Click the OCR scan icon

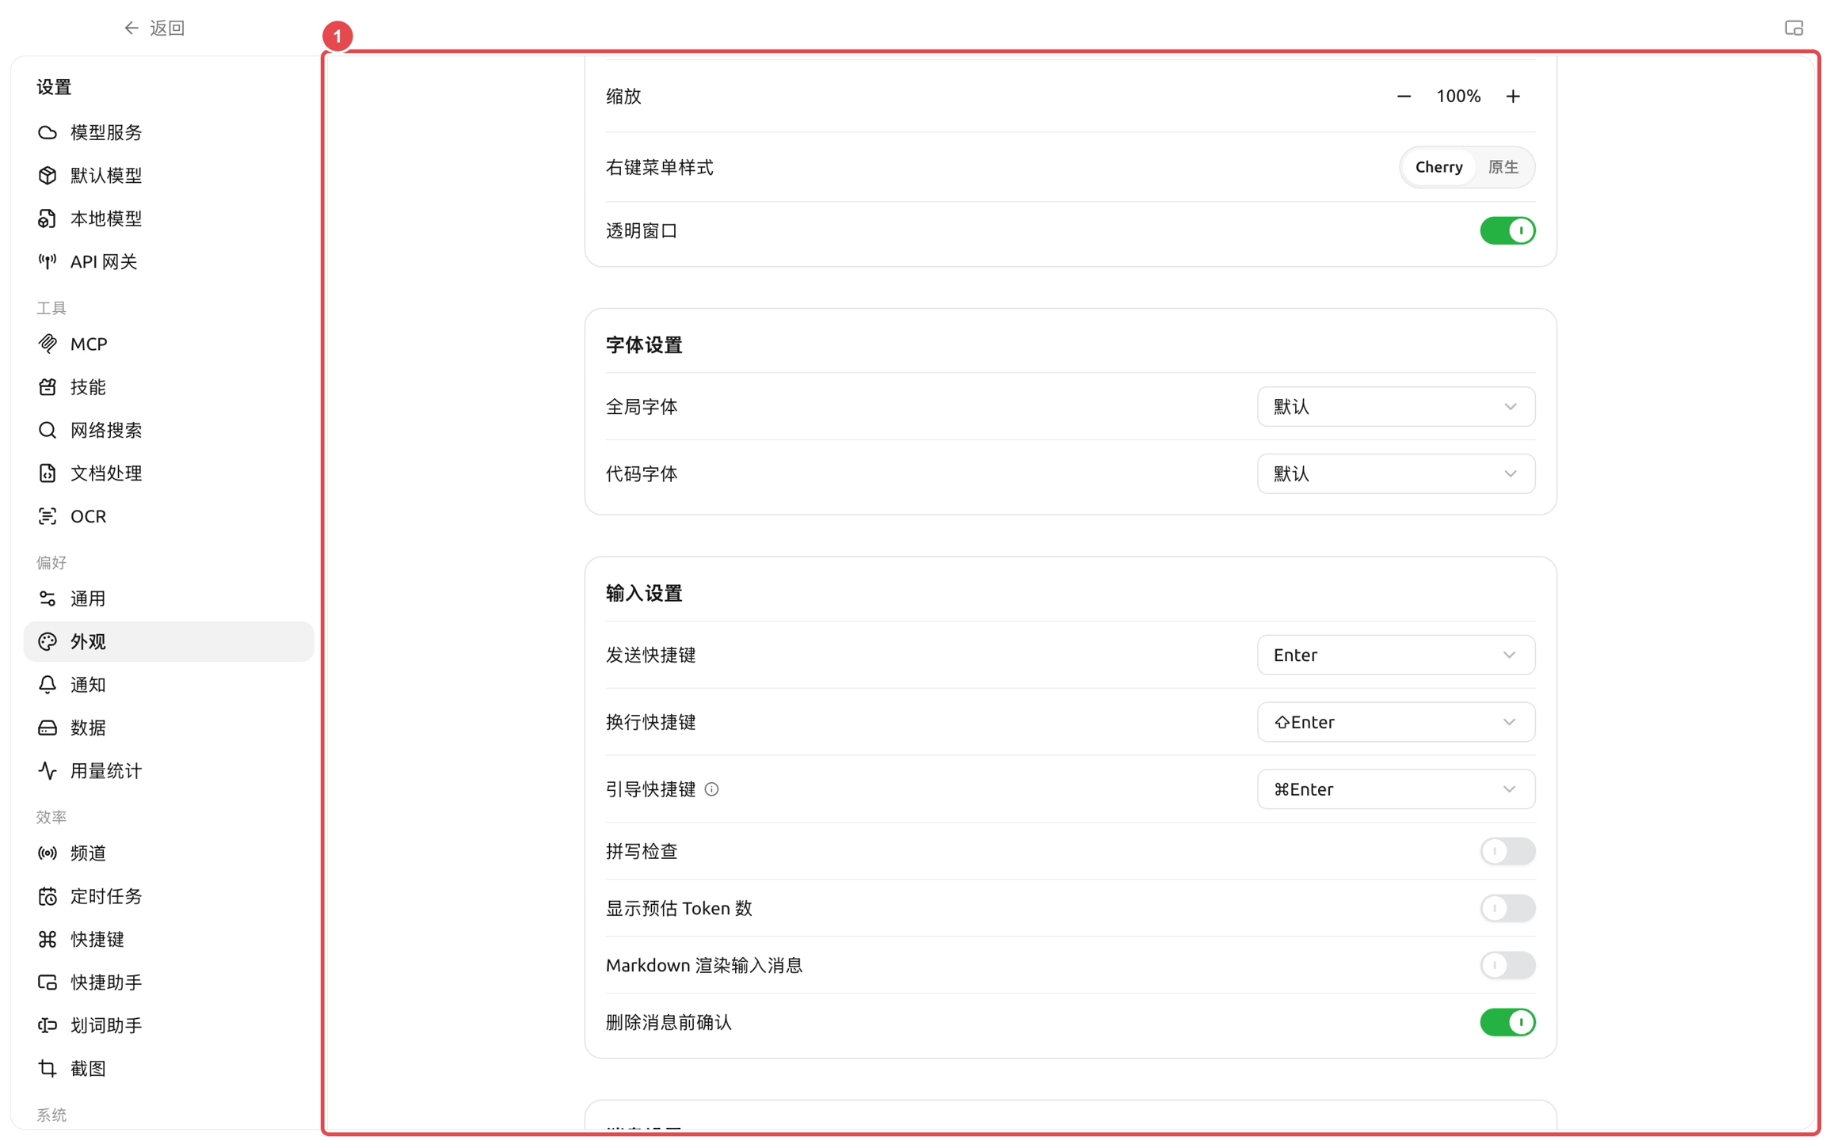click(48, 516)
